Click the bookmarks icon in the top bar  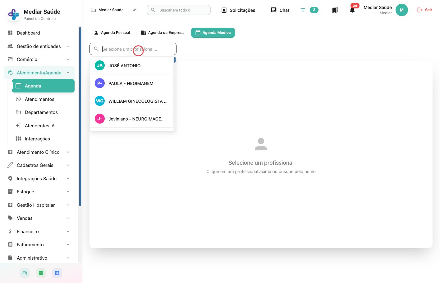pos(335,10)
